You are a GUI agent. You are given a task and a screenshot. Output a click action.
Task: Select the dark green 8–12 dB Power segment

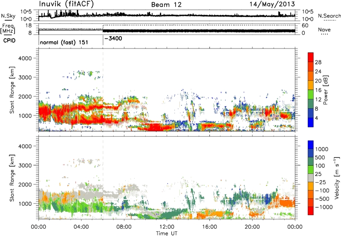(311, 104)
